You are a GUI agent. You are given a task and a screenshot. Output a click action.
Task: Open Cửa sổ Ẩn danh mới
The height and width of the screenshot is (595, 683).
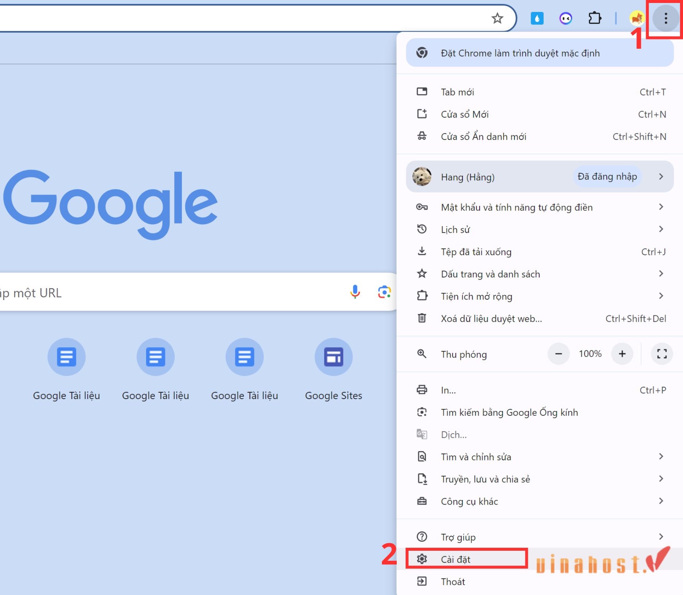540,136
